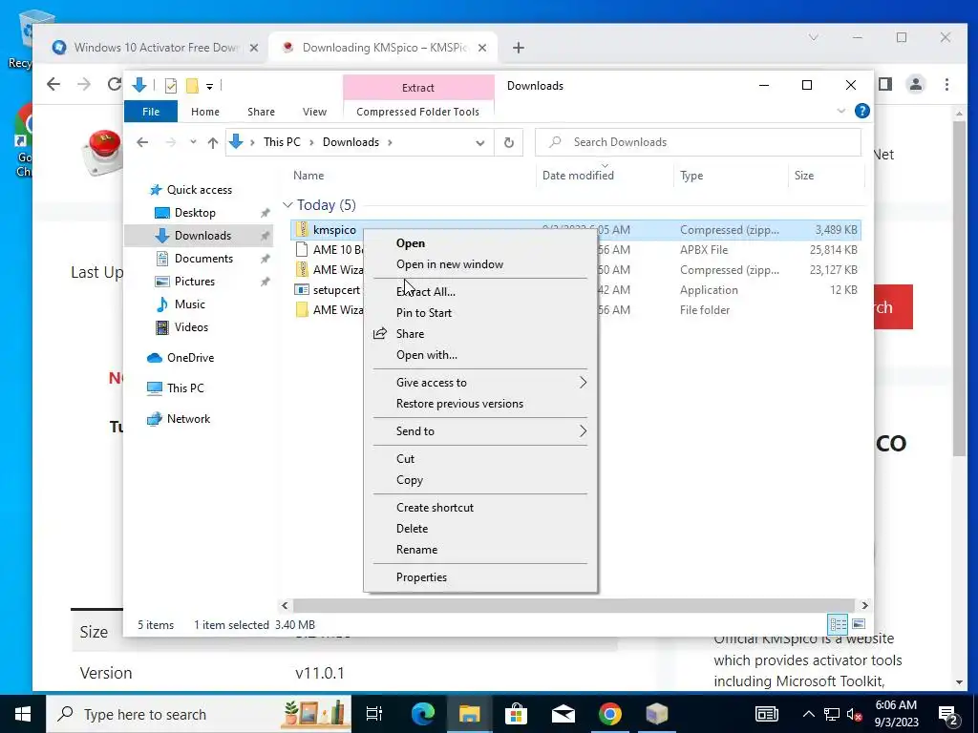978x733 pixels.
Task: Sort files by Date modified column
Action: (578, 176)
